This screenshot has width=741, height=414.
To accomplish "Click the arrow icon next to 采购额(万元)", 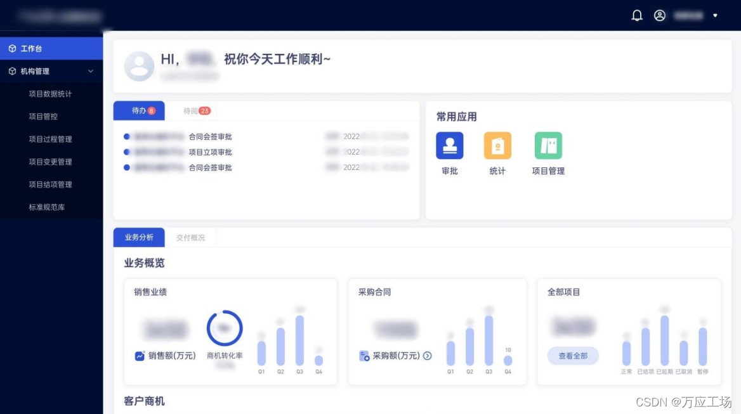I will click(427, 356).
